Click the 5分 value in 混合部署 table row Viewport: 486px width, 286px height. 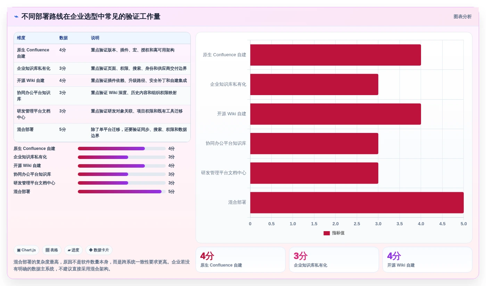[63, 129]
